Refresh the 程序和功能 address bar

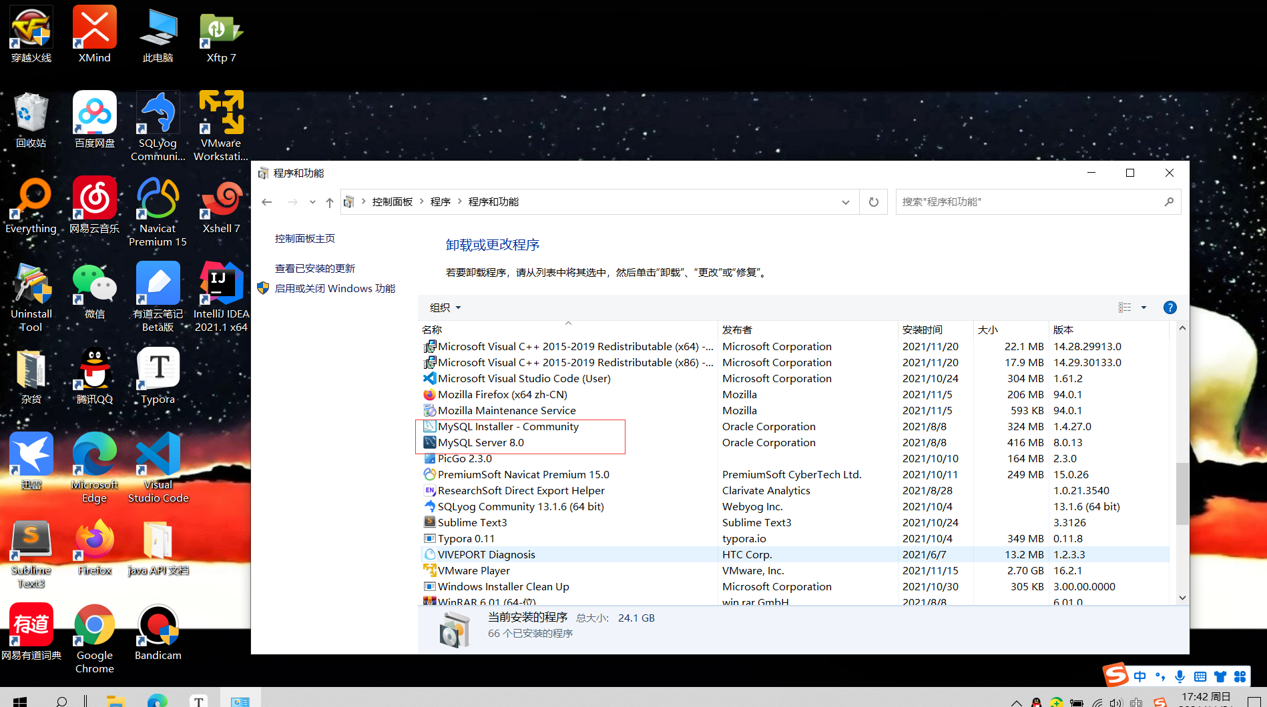click(873, 202)
